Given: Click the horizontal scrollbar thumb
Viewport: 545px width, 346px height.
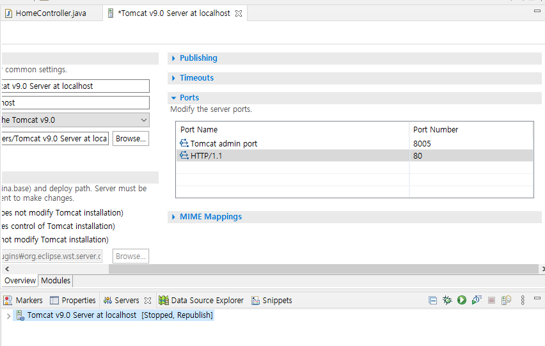Looking at the screenshot, I should click(x=323, y=269).
